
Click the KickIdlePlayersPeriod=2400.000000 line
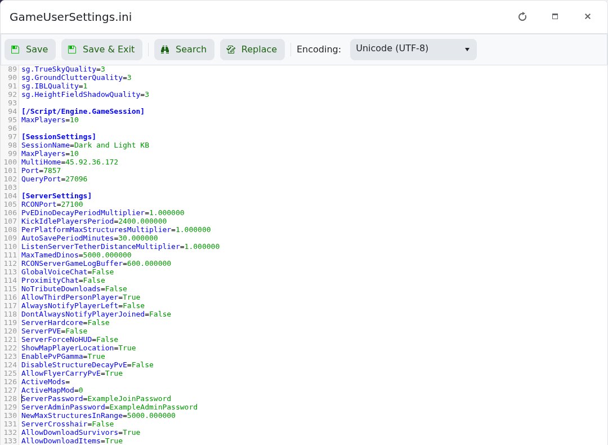click(x=94, y=221)
